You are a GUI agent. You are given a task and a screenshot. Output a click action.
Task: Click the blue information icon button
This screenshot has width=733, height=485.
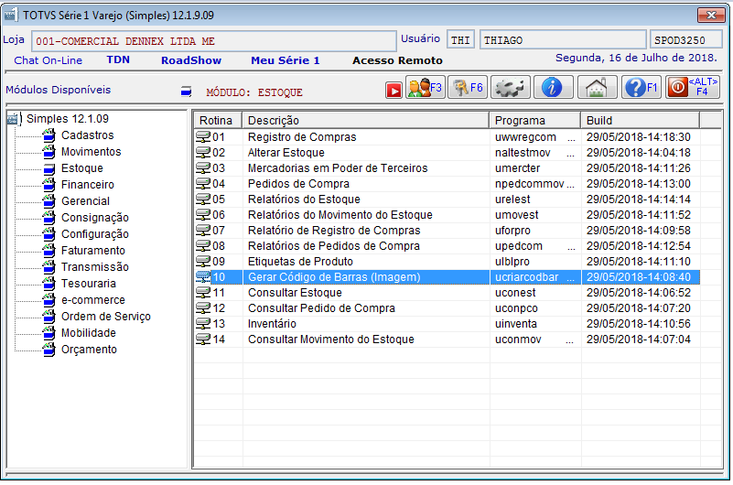(x=553, y=87)
